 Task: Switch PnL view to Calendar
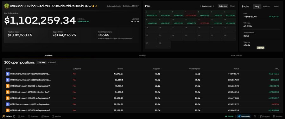(223, 6)
